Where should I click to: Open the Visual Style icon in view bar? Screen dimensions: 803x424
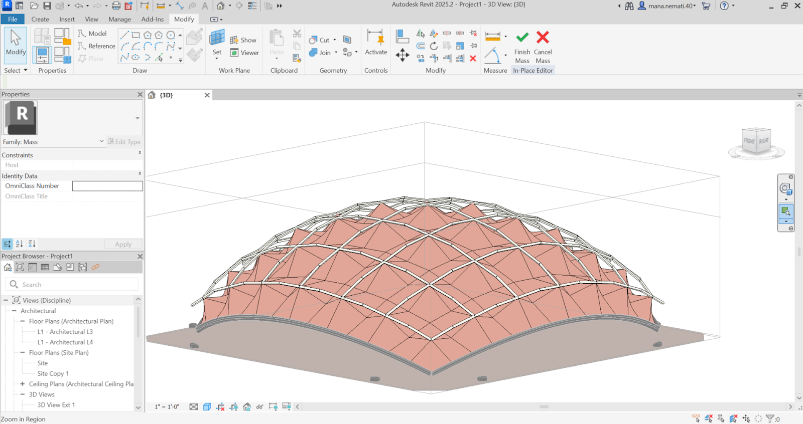point(207,407)
